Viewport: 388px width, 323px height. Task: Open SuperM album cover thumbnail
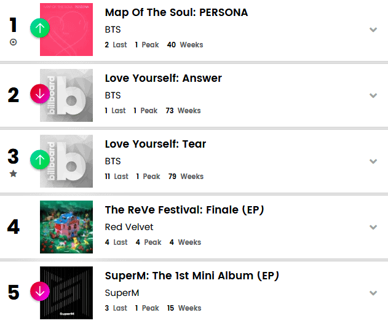[68, 293]
